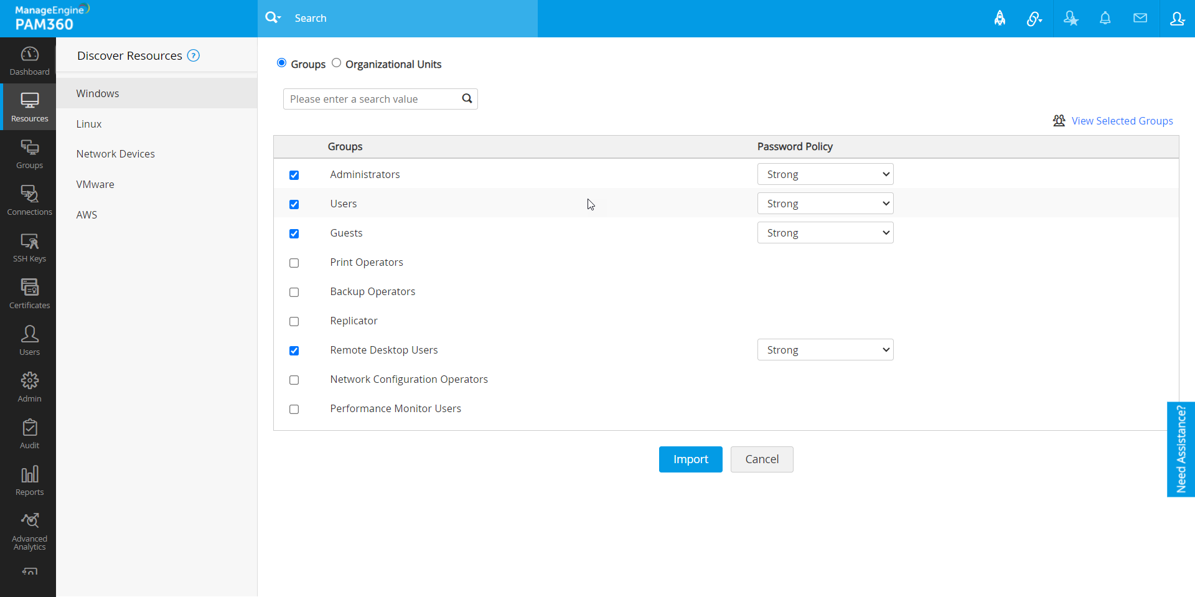
Task: Click the help icon beside Discover Resources
Action: pyautogui.click(x=194, y=55)
